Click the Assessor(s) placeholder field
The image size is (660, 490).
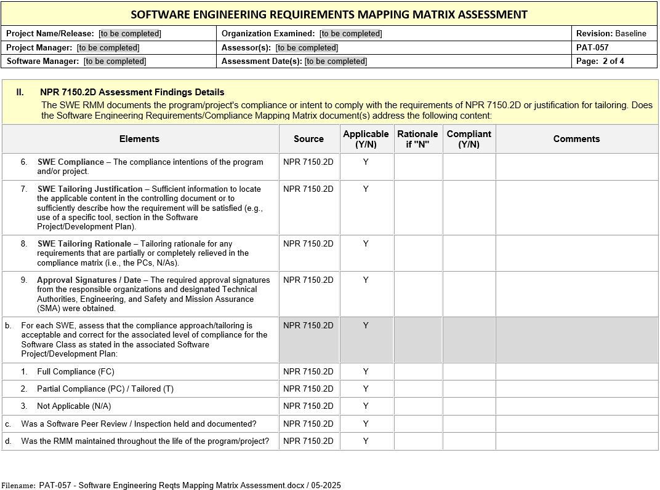point(307,47)
